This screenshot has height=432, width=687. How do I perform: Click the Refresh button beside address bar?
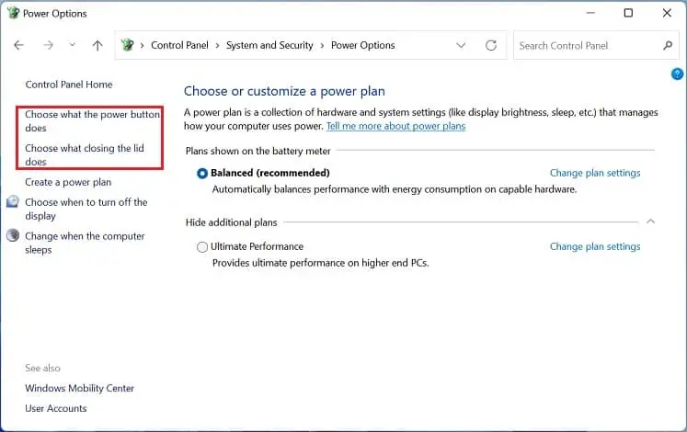[491, 45]
